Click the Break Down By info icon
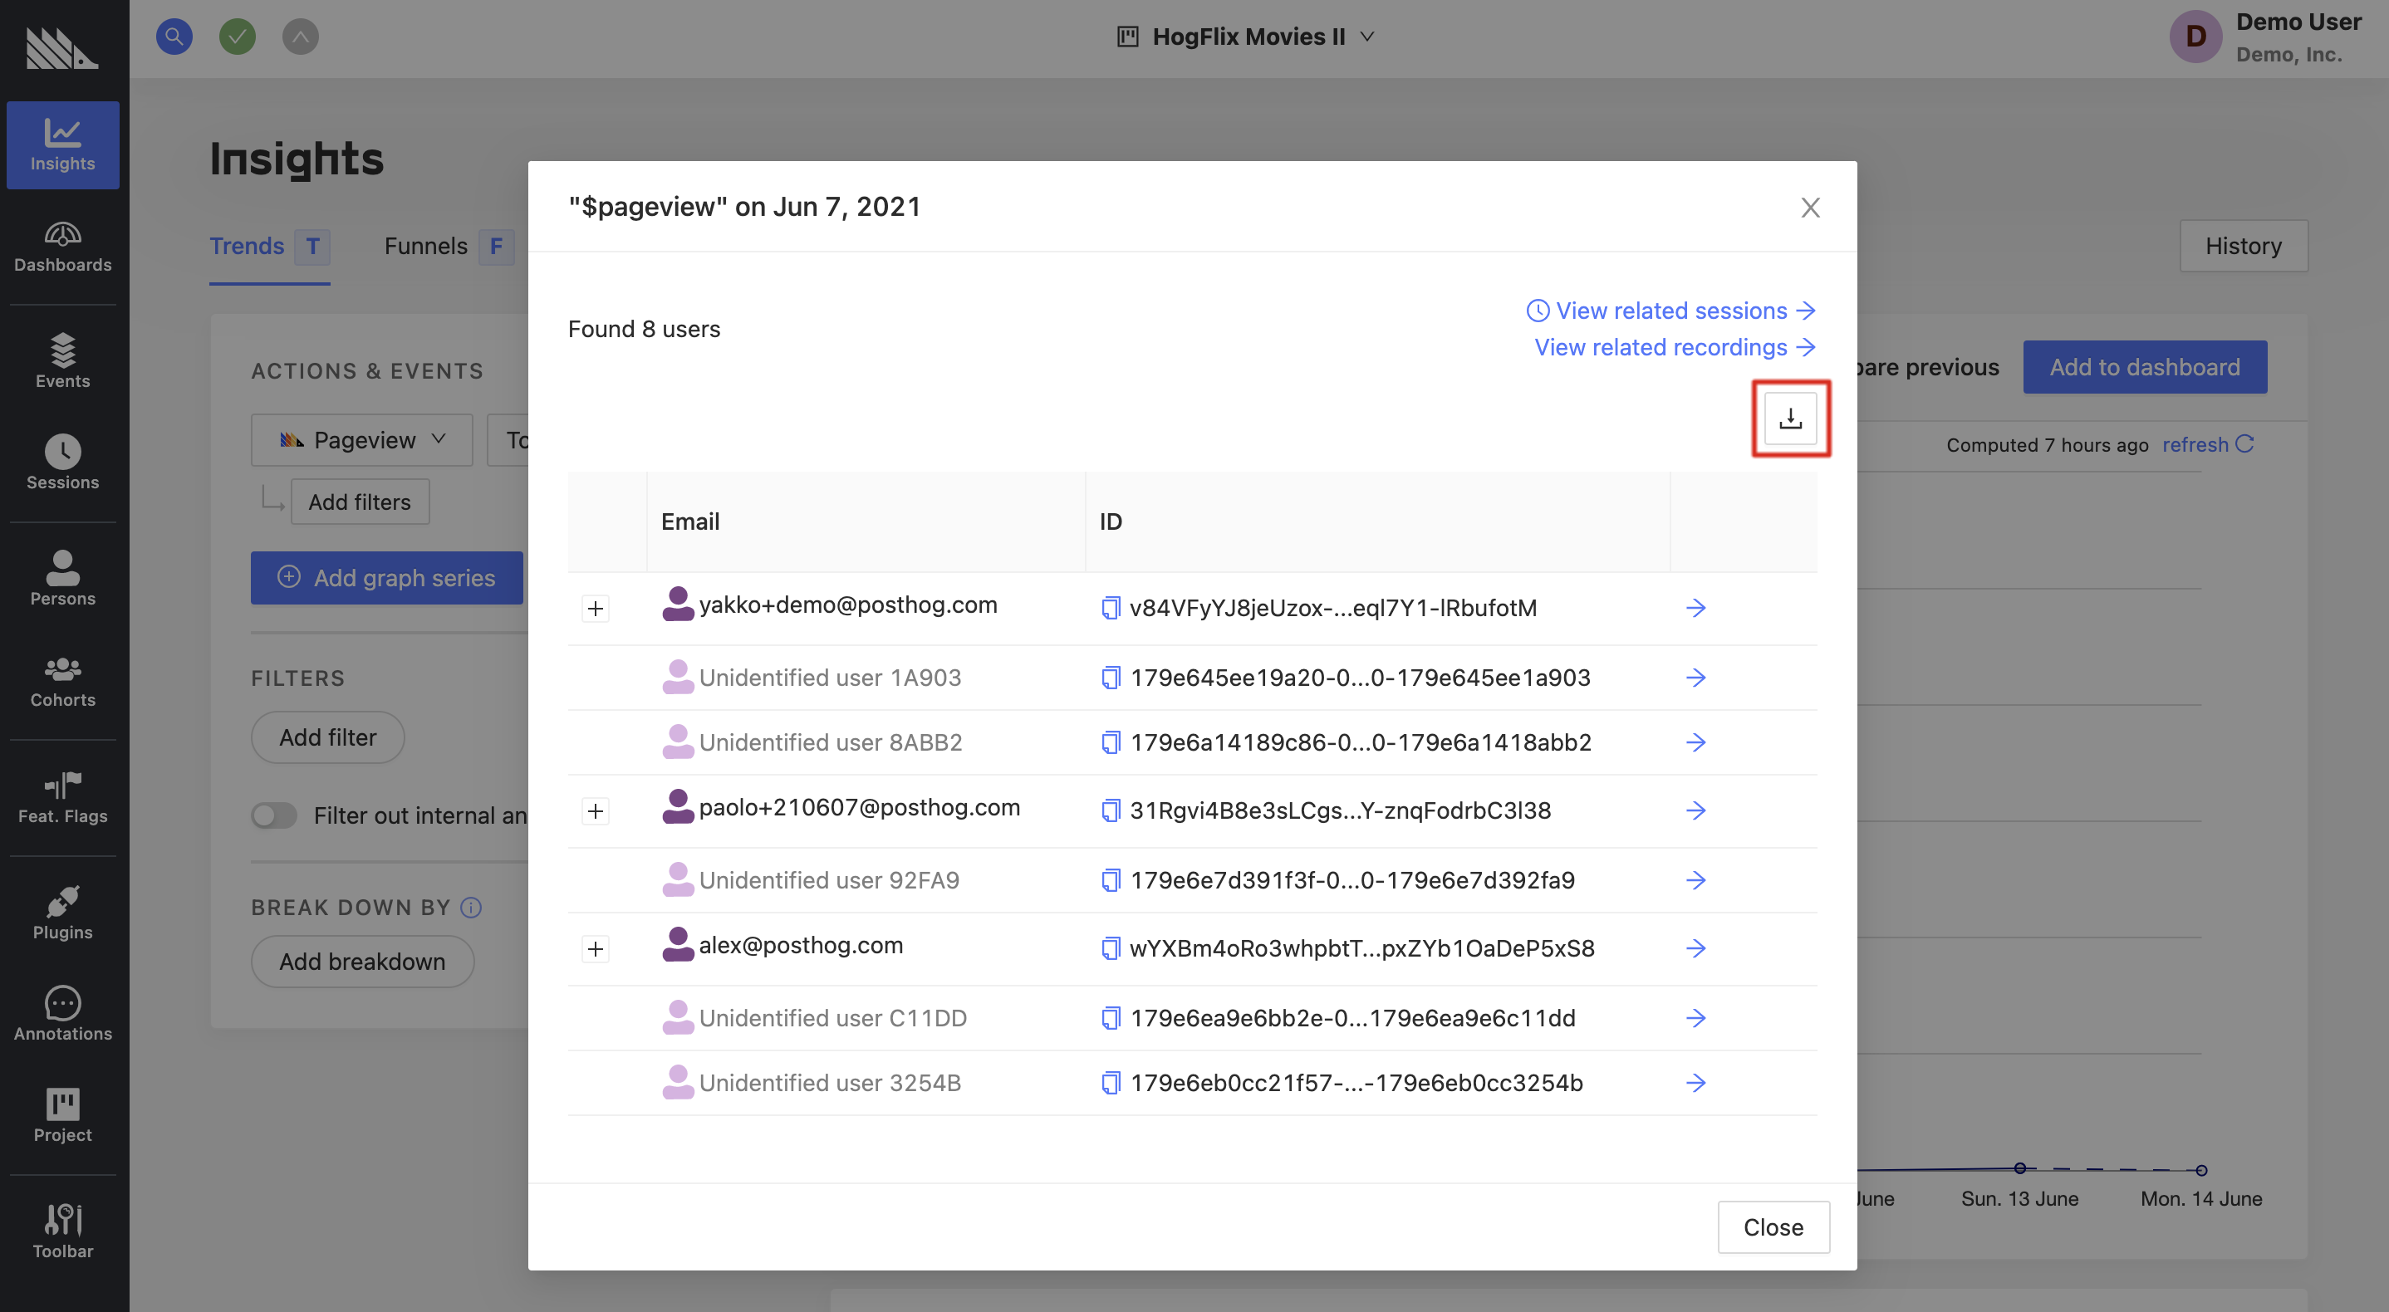The image size is (2389, 1312). click(x=471, y=908)
